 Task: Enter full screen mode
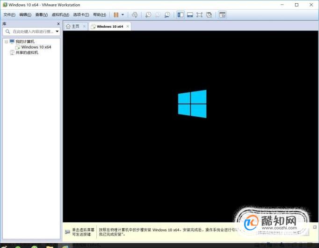click(x=199, y=15)
